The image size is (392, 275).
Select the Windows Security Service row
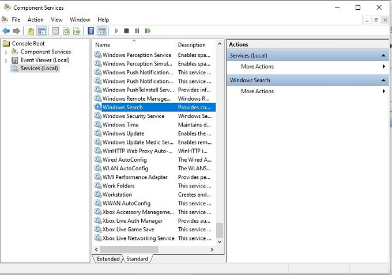pos(154,116)
